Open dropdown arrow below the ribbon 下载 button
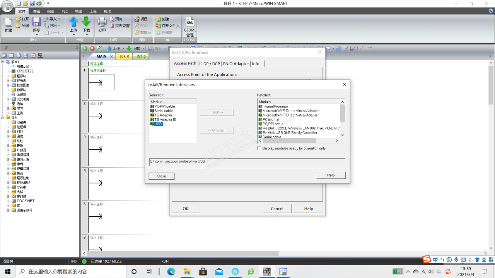 [x=86, y=35]
